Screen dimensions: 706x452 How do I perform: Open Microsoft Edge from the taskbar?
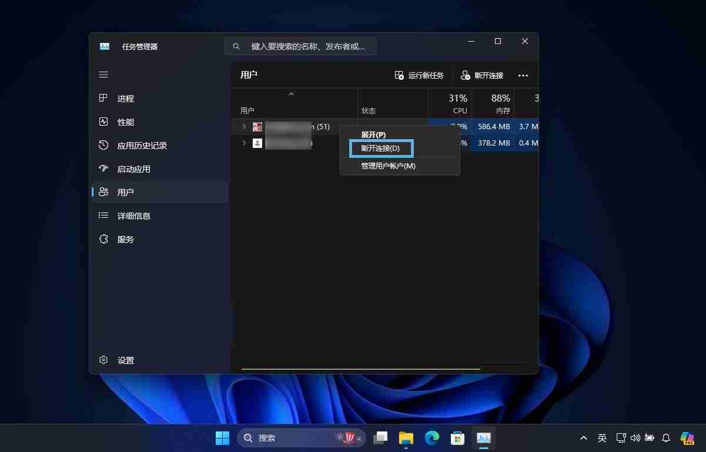pyautogui.click(x=432, y=437)
